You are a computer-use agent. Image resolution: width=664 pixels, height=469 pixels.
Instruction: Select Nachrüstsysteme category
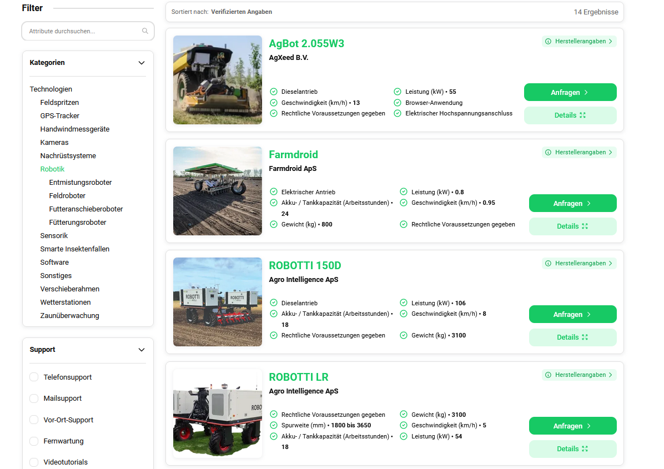[x=68, y=156]
